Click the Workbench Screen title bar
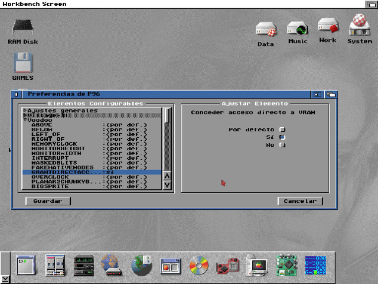378x284 pixels. coord(183,4)
